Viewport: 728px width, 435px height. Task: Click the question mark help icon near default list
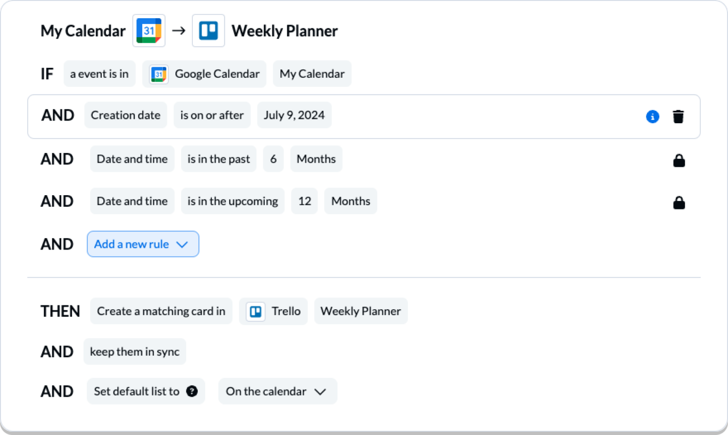tap(192, 391)
